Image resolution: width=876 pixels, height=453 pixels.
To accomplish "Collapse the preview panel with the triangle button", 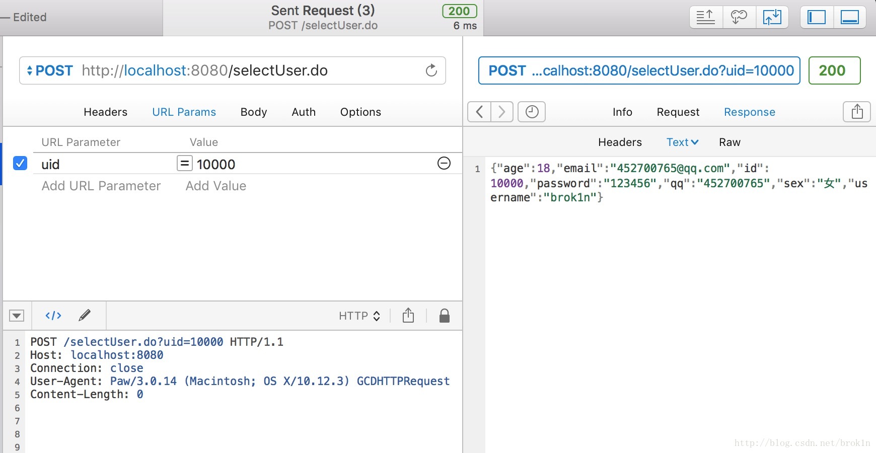I will point(17,316).
